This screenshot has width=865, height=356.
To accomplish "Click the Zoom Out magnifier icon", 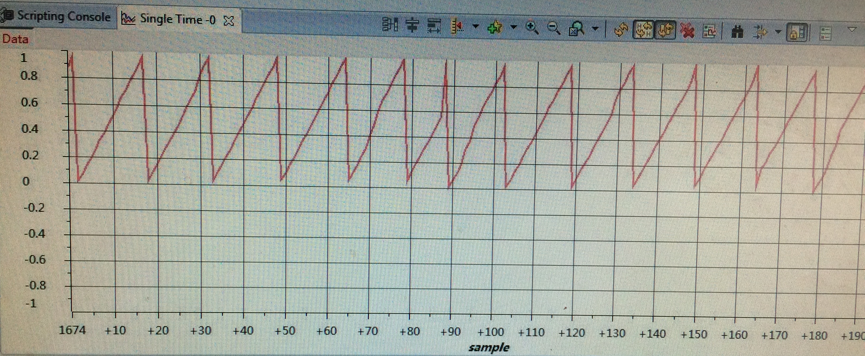I will (553, 28).
